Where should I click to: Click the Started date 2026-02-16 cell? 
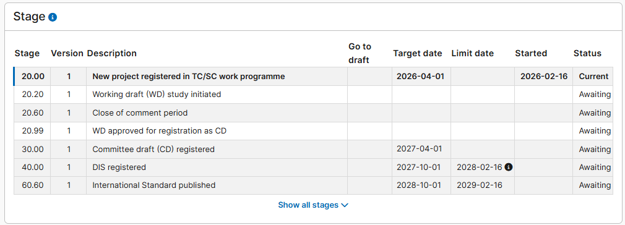(544, 77)
